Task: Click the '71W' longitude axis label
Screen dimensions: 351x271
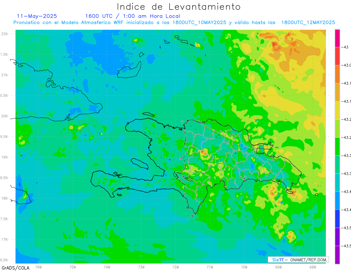Action: [210, 267]
